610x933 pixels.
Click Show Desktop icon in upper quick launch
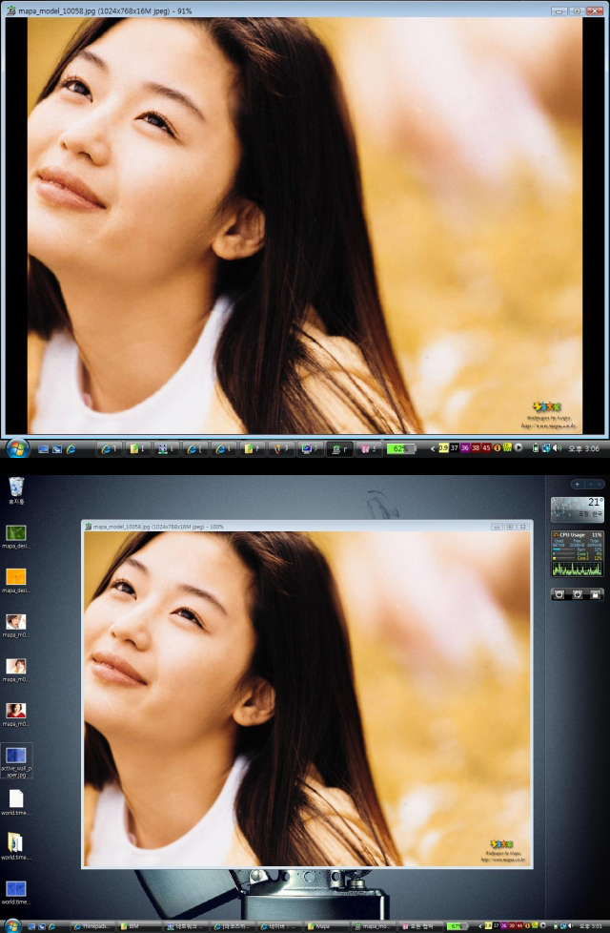[x=43, y=448]
